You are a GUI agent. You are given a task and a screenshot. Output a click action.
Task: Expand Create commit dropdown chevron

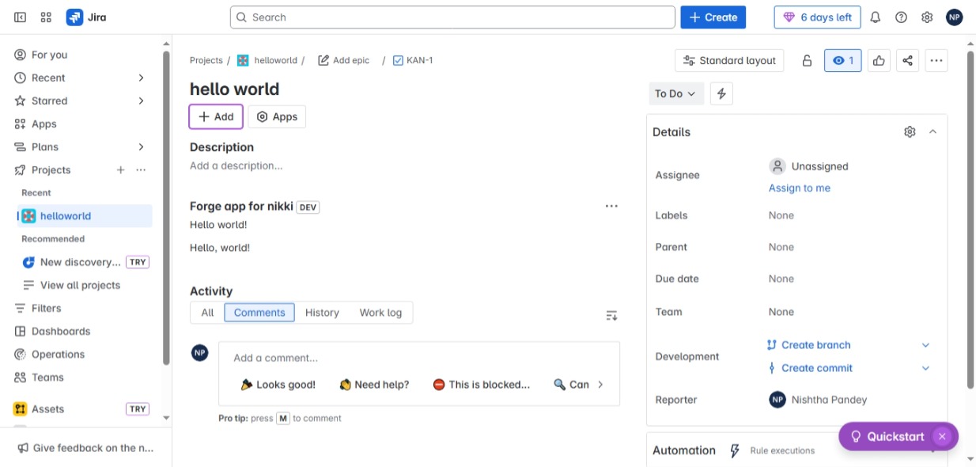925,368
